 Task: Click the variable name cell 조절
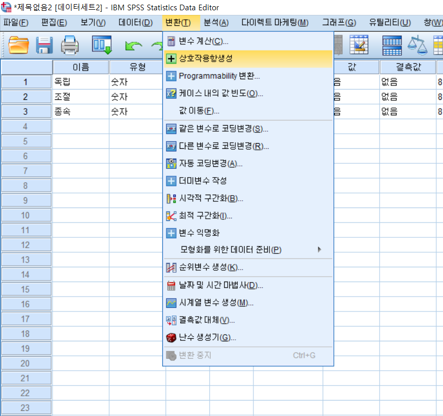click(80, 97)
